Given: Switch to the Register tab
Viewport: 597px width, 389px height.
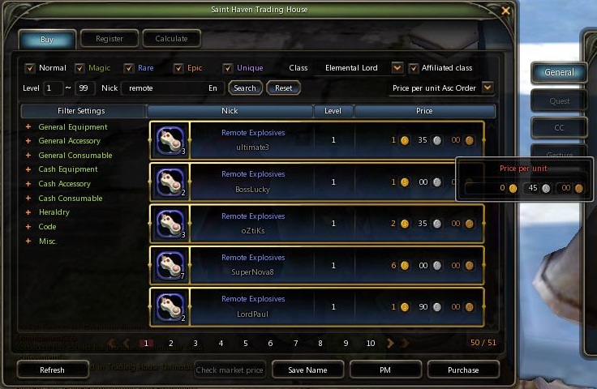Looking at the screenshot, I should 110,39.
